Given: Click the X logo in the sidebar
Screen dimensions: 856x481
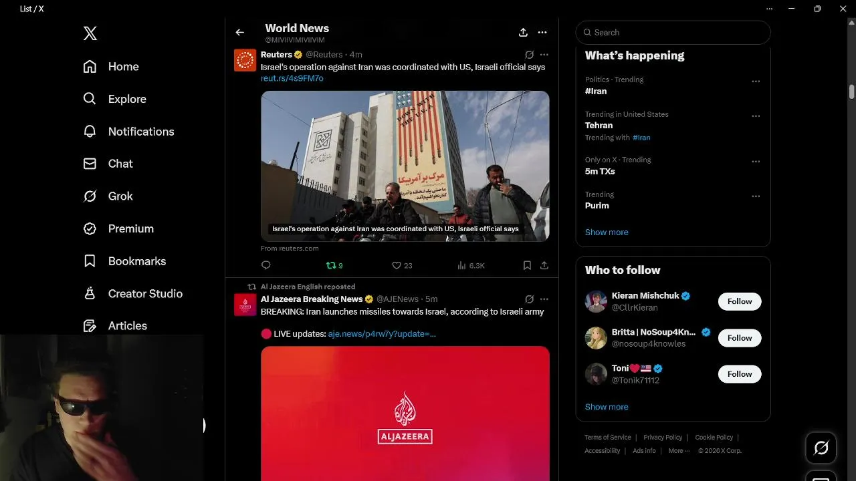Looking at the screenshot, I should (x=90, y=33).
